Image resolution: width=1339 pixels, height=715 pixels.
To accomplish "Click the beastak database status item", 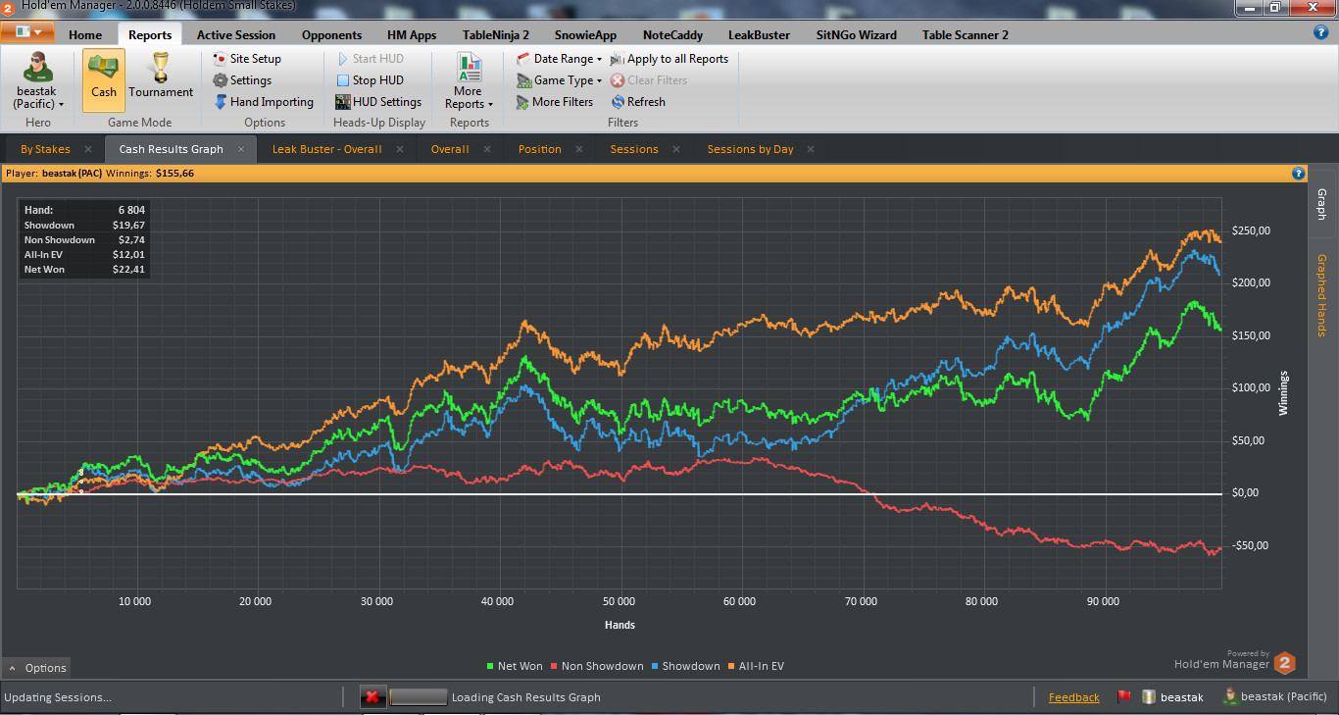I will (x=1173, y=697).
